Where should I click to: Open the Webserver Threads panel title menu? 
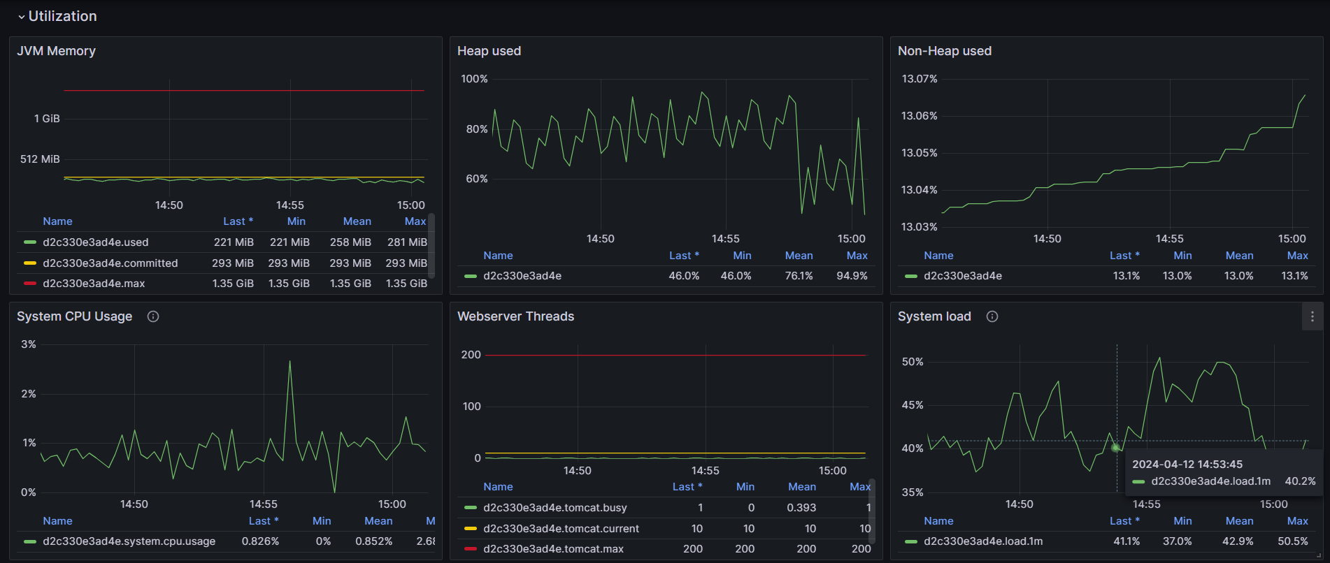tap(515, 316)
